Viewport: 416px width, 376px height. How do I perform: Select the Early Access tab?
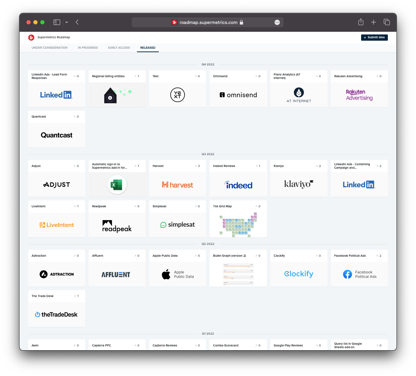(x=119, y=48)
